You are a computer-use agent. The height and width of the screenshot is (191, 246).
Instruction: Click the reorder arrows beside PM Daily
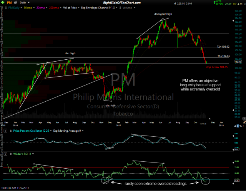point(6,8)
